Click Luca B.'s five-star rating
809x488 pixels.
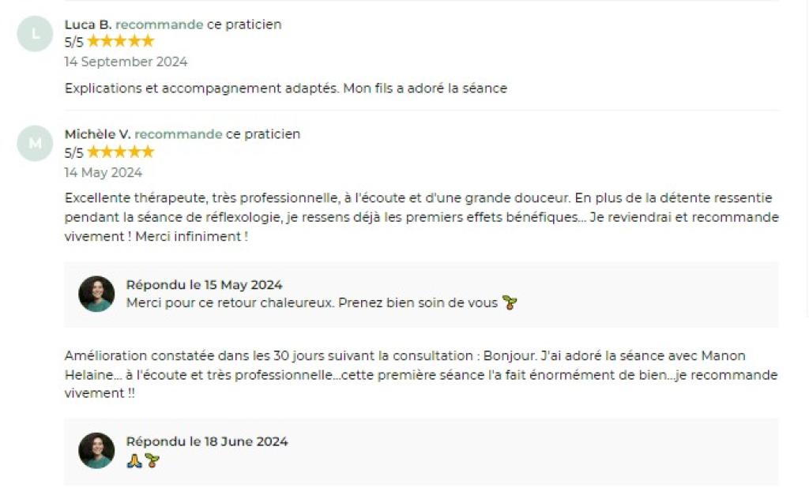(x=120, y=42)
